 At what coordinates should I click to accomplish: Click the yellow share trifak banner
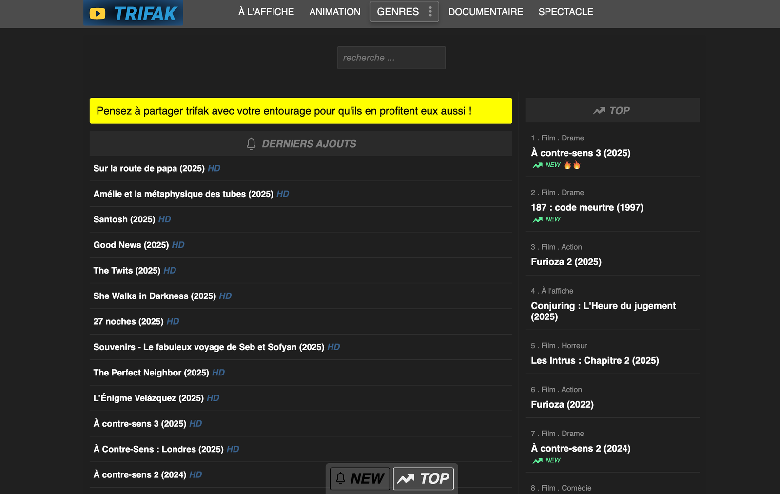(x=301, y=111)
